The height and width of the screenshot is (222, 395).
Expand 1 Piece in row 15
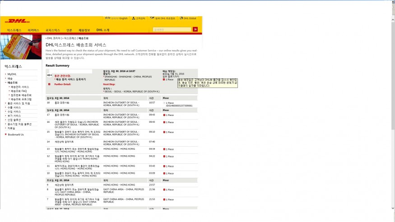pos(164,132)
